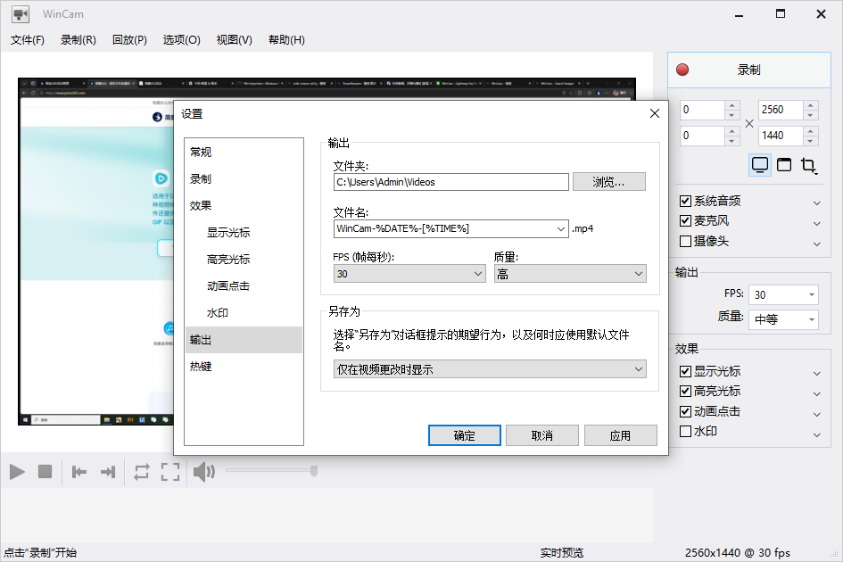The height and width of the screenshot is (562, 843).
Task: Toggle loop playback icon
Action: tap(142, 472)
